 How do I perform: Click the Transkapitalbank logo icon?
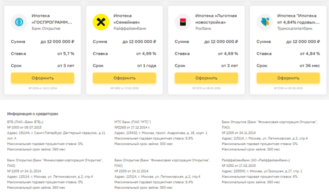(265, 22)
